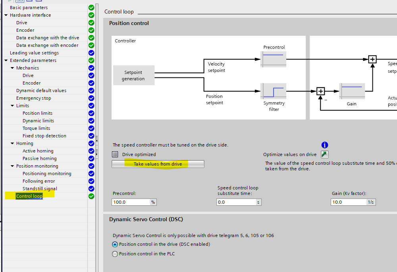
Task: Select Position control in the drive (DSC enabled)
Action: (x=115, y=244)
